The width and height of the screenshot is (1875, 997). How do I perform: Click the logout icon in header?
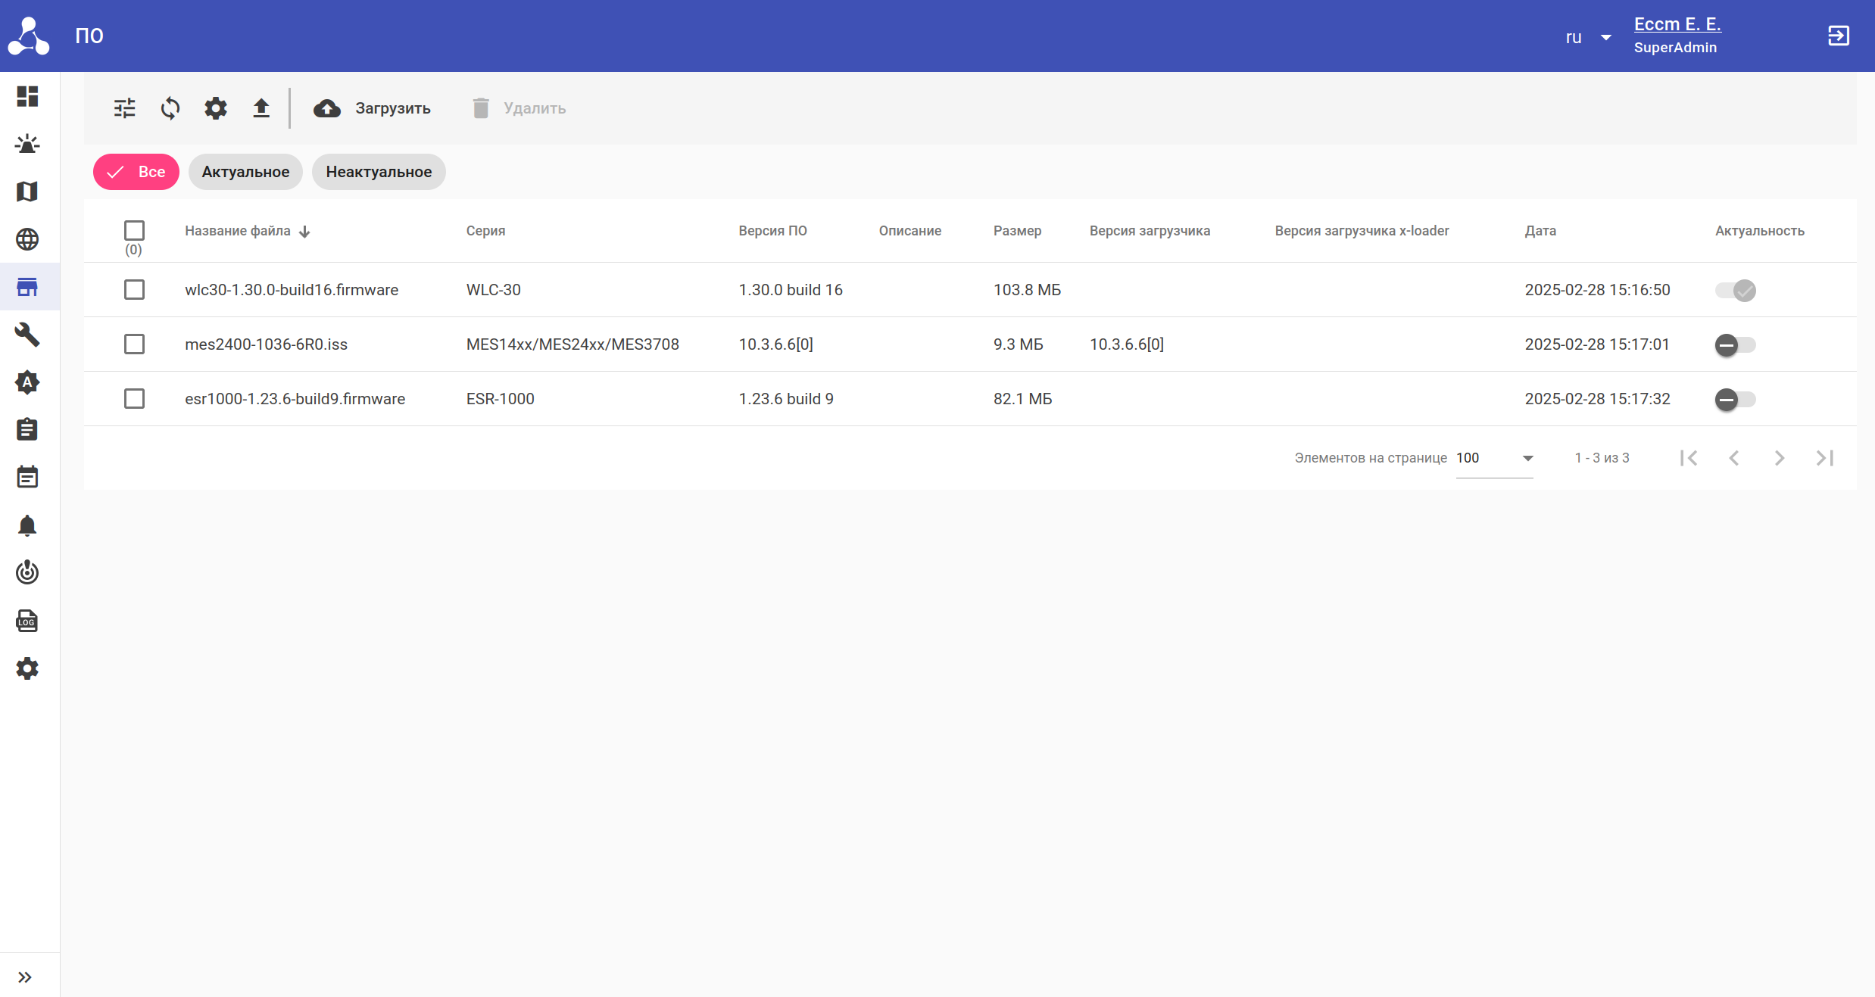coord(1839,36)
